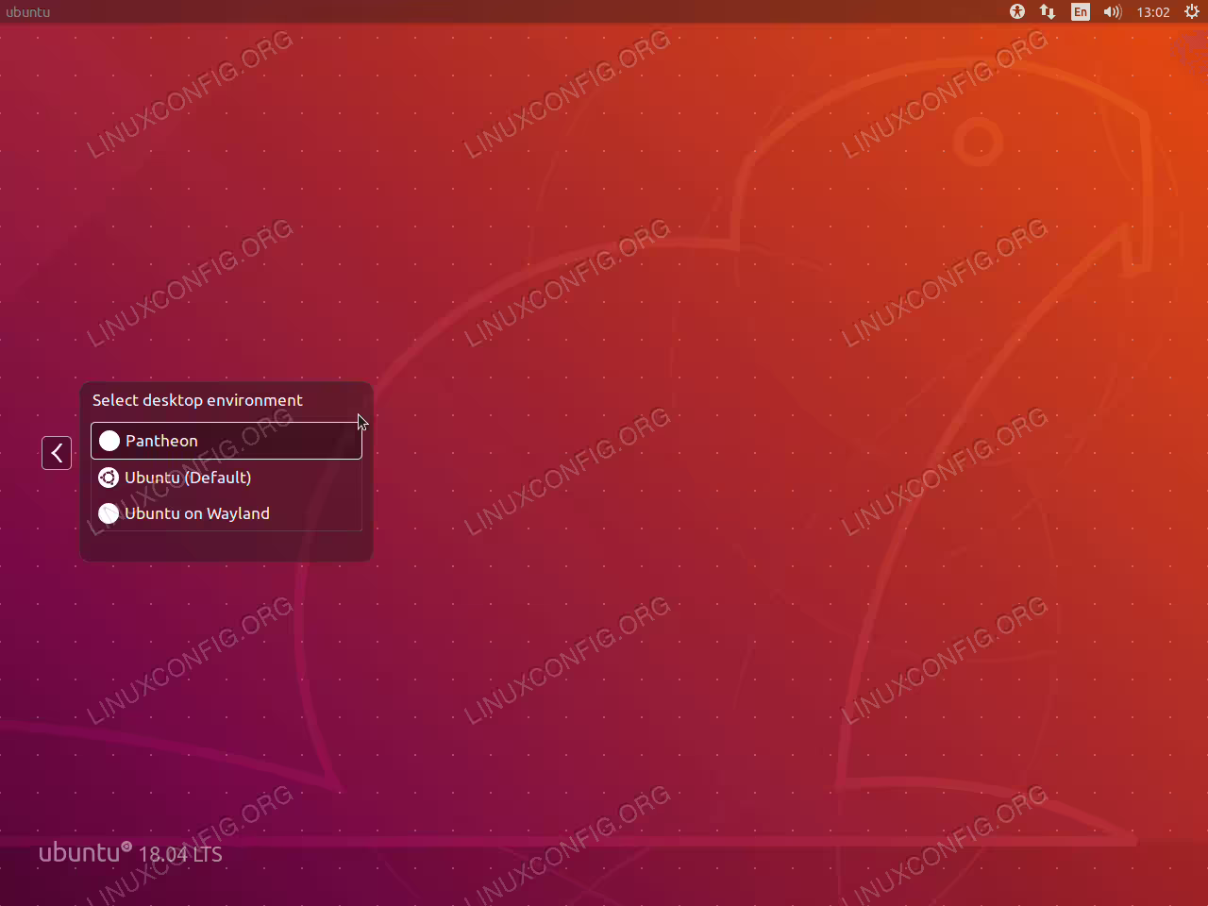This screenshot has width=1208, height=906.
Task: Open the accessibility menu icon
Action: tap(1016, 11)
